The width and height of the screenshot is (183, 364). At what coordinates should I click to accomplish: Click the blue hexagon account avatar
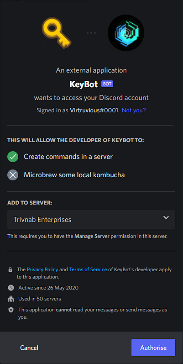point(126,33)
